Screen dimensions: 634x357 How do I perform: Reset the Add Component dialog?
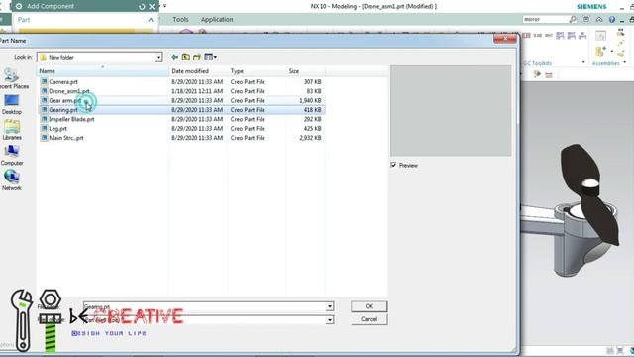pyautogui.click(x=142, y=7)
